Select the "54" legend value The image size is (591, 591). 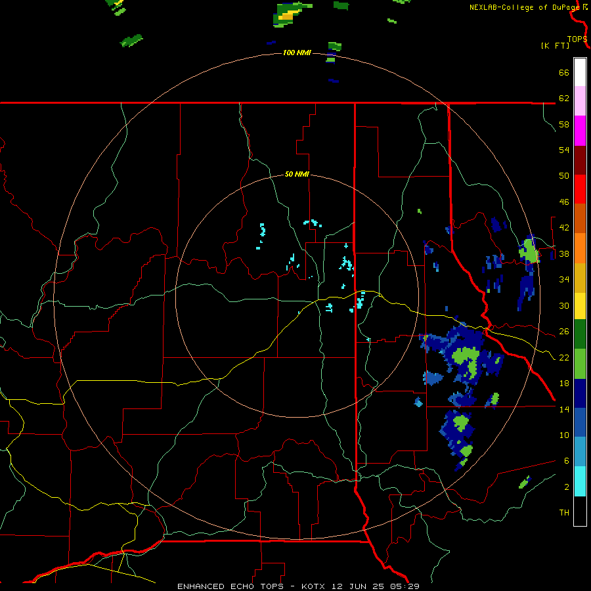pyautogui.click(x=564, y=150)
